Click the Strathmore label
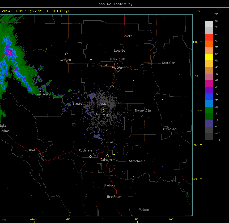Screen dimensions: 229x223 137,161
